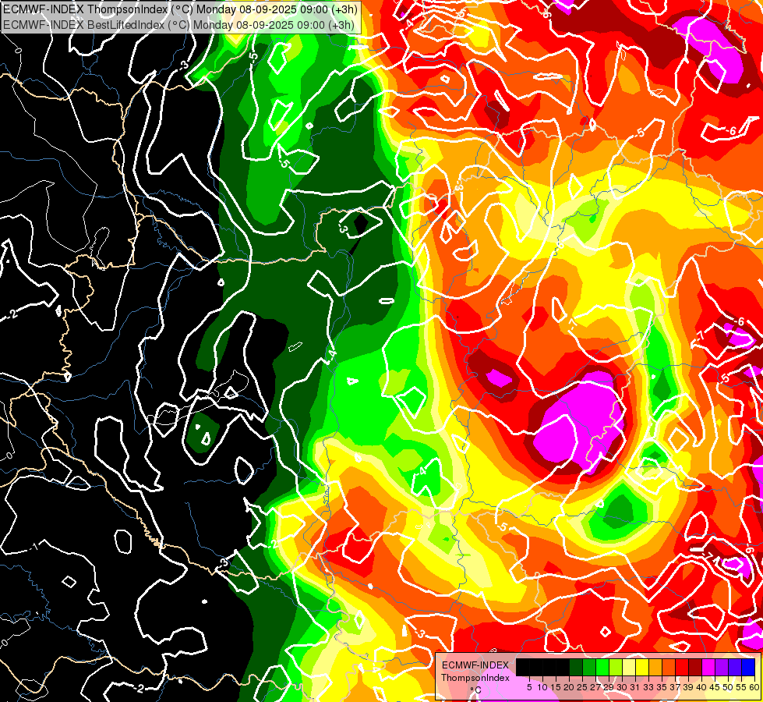This screenshot has height=702, width=763.
Task: Select the light orange 33–35 legend swatch
Action: tap(655, 667)
